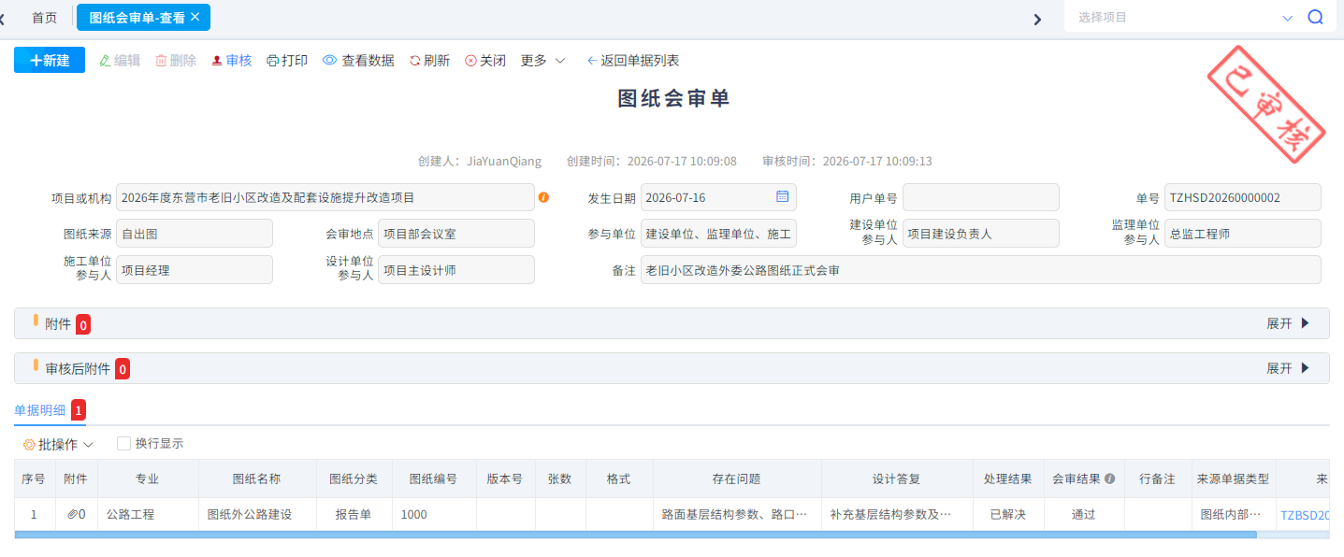Expand the 附件 section
This screenshot has width=1344, height=557.
[x=1288, y=323]
